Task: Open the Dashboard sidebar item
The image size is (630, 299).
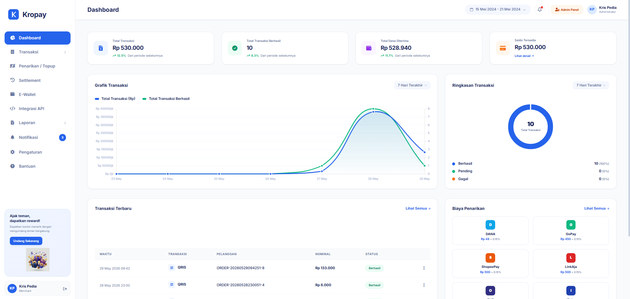Action: click(x=37, y=38)
